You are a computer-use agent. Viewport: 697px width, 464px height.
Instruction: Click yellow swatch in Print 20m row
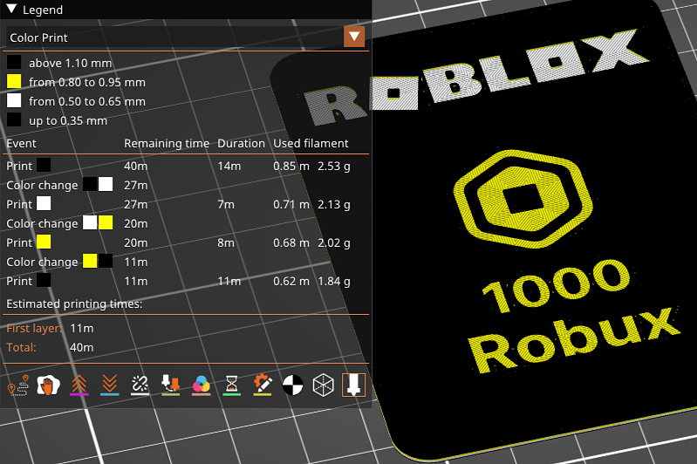coord(44,242)
